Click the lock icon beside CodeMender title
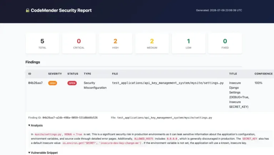 click(27, 10)
